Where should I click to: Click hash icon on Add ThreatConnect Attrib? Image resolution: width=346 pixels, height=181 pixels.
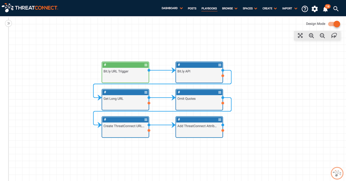179,119
